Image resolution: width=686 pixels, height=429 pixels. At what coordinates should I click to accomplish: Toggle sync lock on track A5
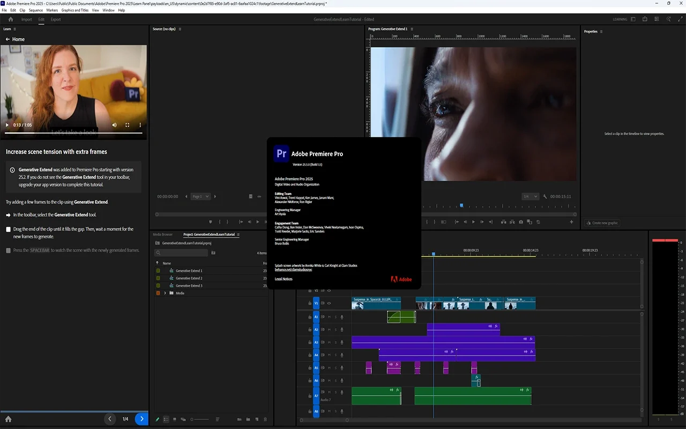(x=323, y=368)
